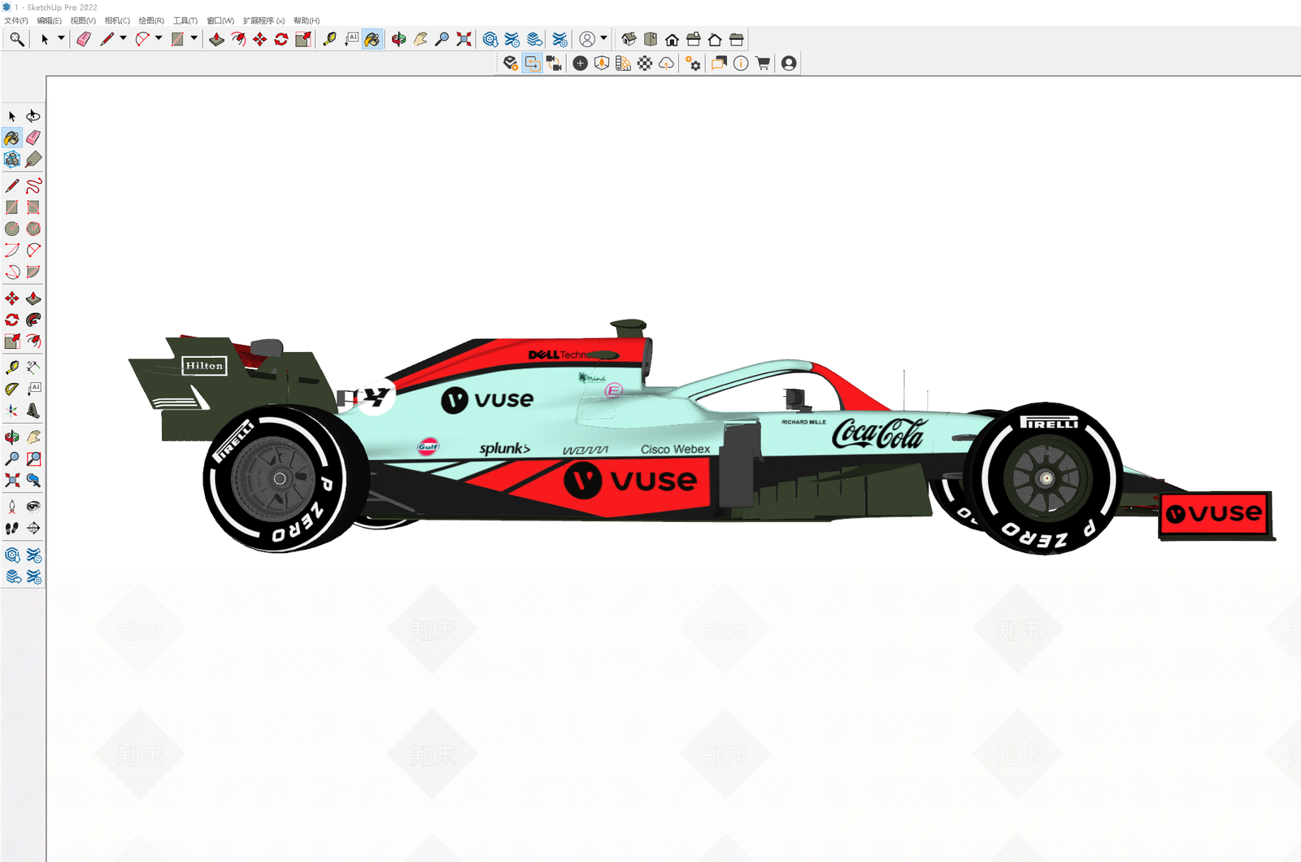The height and width of the screenshot is (862, 1301).
Task: Select the Text label tool in top toolbar
Action: (351, 39)
